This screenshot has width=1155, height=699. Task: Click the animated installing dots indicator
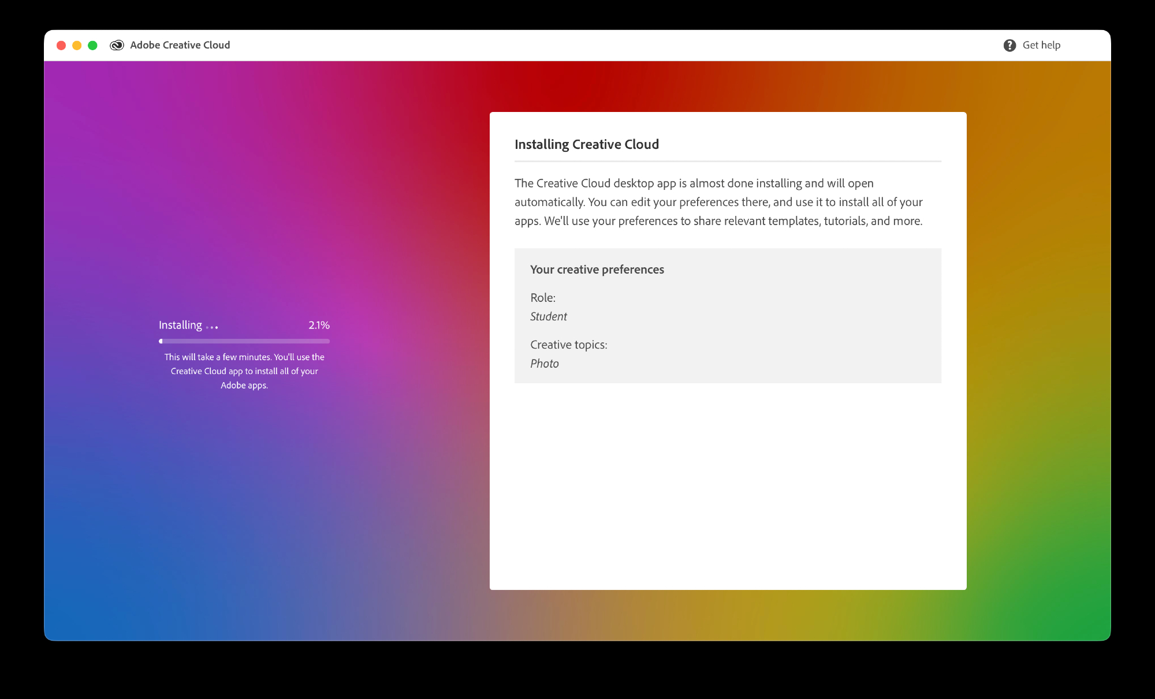[212, 327]
